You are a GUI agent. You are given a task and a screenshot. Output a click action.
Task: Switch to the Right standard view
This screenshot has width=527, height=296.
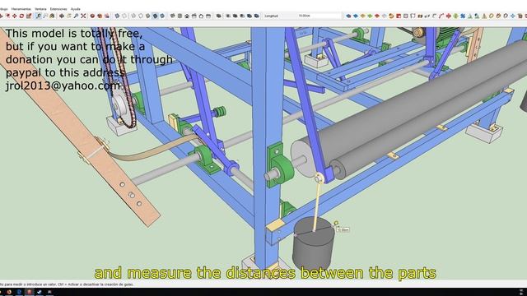[194, 16]
